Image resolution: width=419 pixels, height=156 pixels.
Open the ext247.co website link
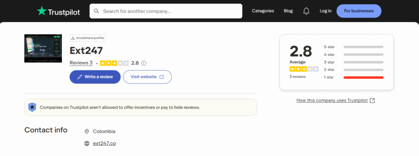pos(104,143)
